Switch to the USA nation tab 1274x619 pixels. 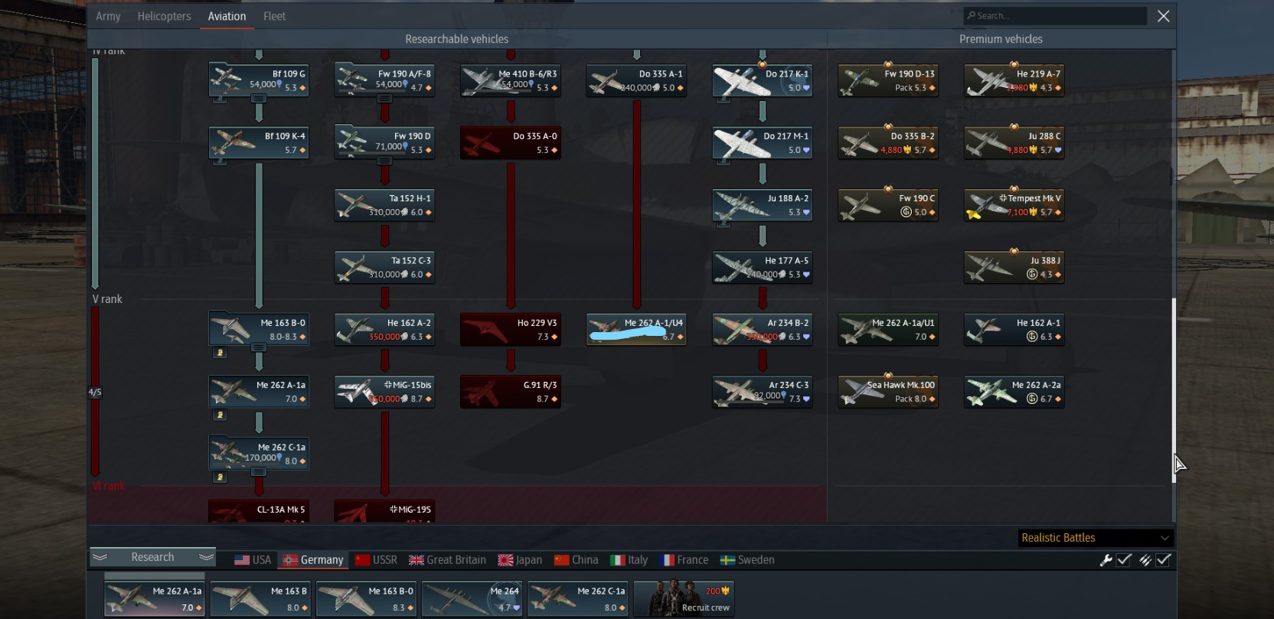tap(253, 560)
